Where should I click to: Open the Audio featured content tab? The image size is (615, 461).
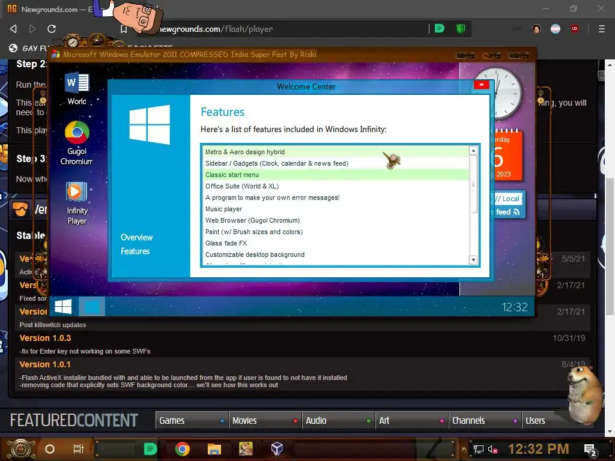(338, 420)
